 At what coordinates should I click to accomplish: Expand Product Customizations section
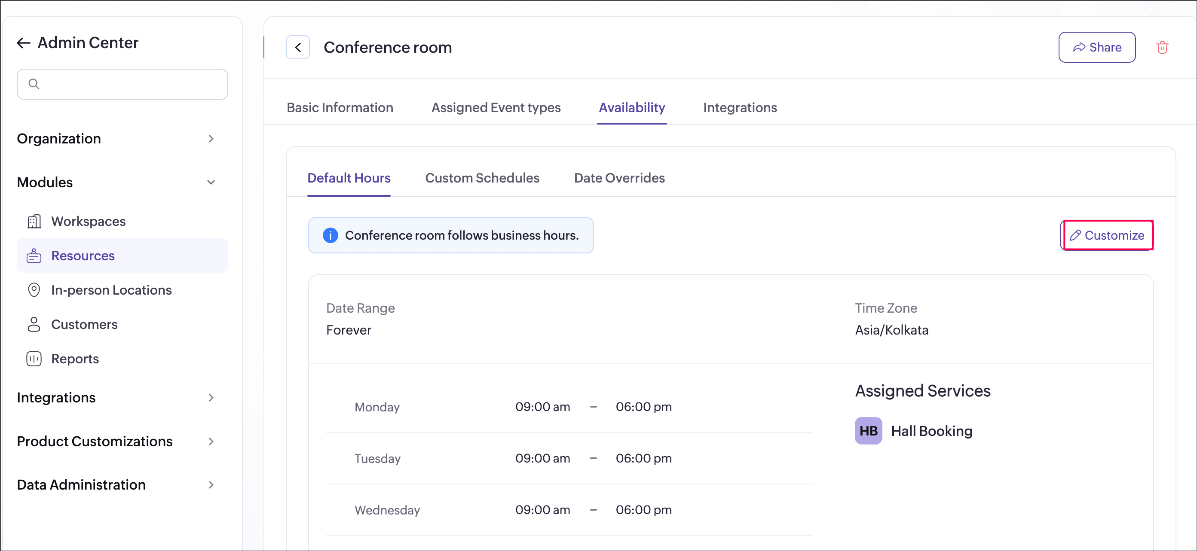pyautogui.click(x=211, y=441)
